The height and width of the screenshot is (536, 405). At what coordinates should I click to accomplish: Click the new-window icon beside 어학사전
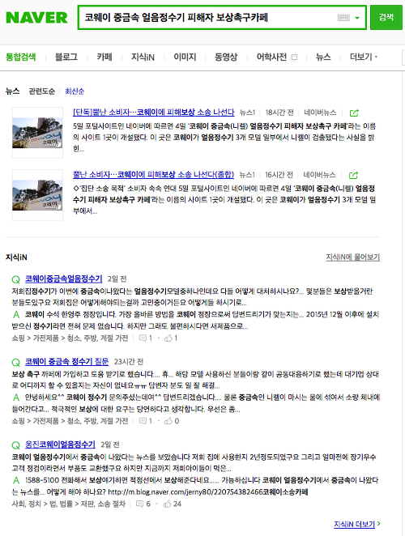[294, 57]
